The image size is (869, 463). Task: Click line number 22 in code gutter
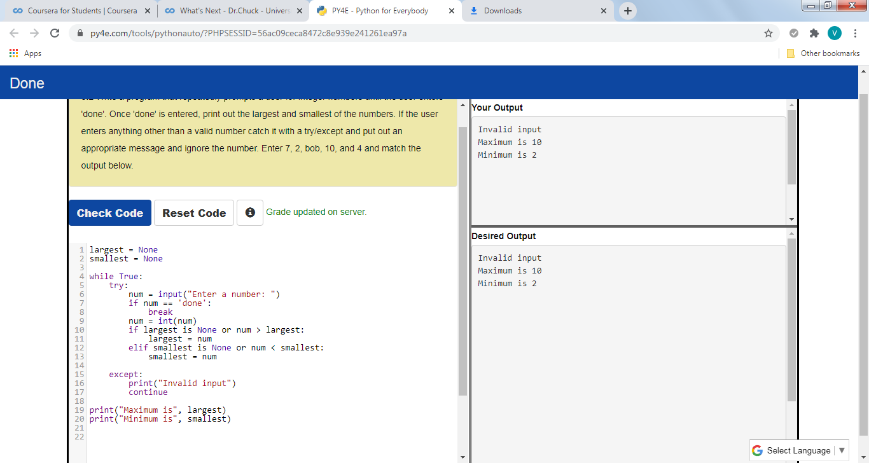[x=80, y=436]
